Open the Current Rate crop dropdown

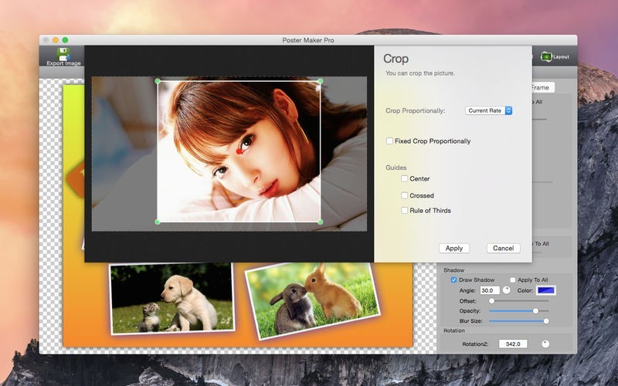488,110
